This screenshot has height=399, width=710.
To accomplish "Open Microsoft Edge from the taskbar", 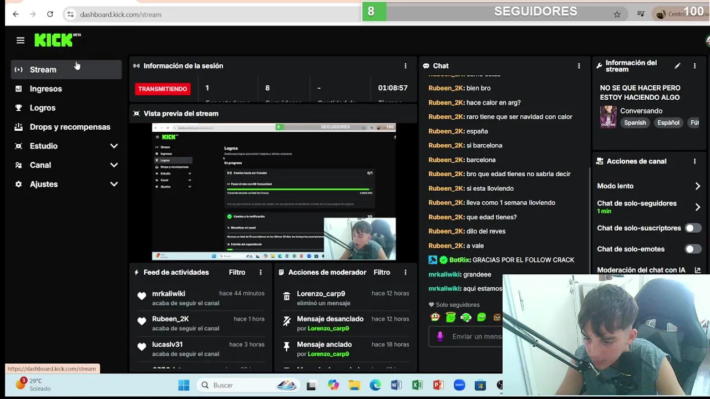I will (375, 385).
